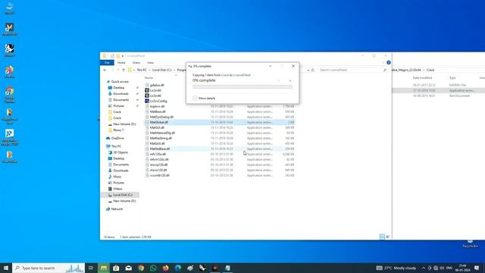Image resolution: width=485 pixels, height=273 pixels.
Task: Focus the Search LicenseFiles field
Action: [353, 70]
